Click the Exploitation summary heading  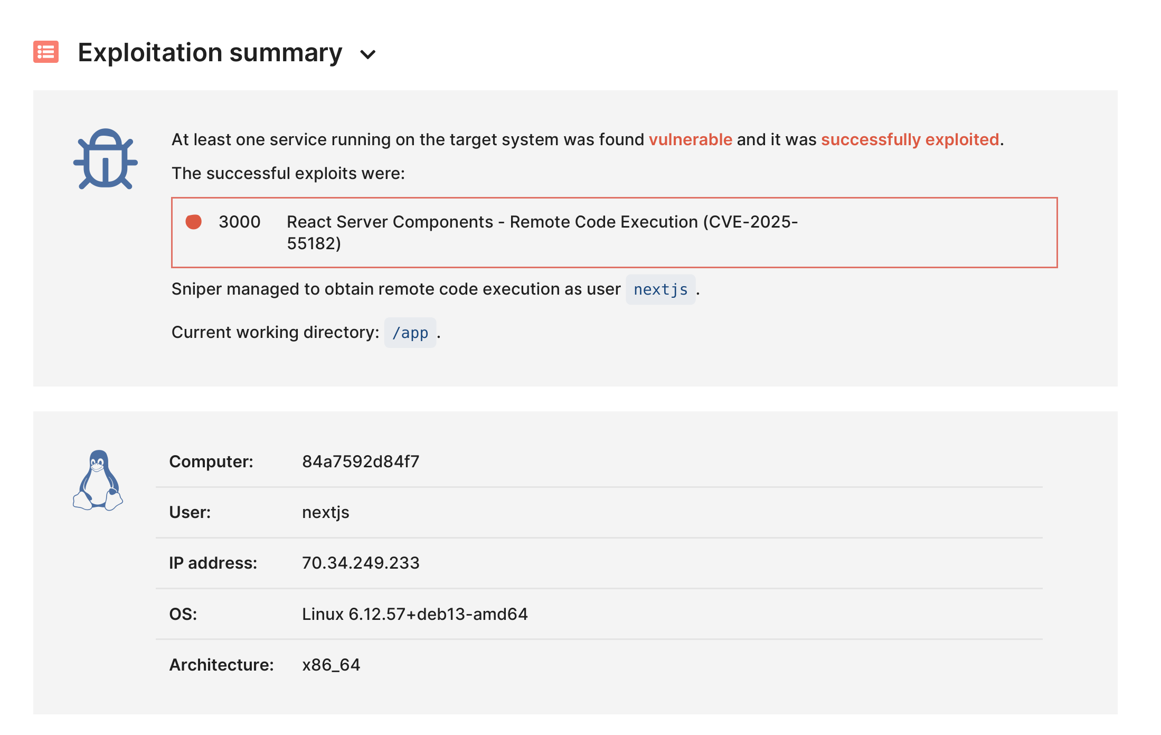210,53
